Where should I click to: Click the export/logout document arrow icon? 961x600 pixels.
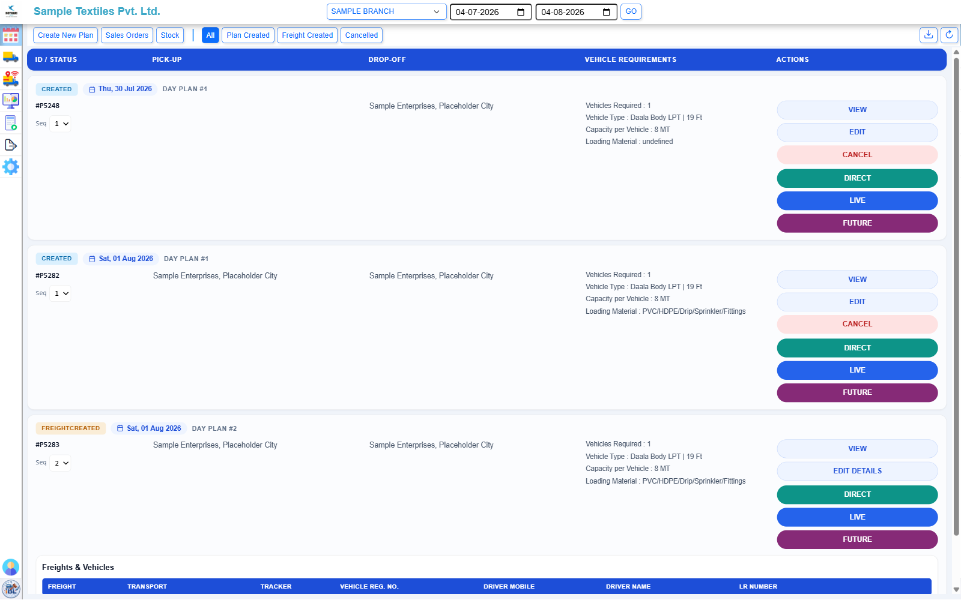click(x=11, y=145)
